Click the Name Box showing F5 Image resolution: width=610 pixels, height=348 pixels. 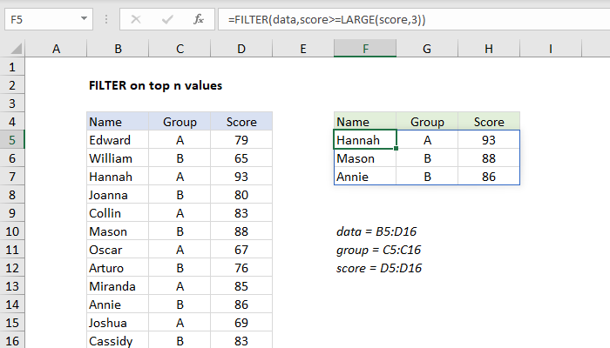coord(49,19)
